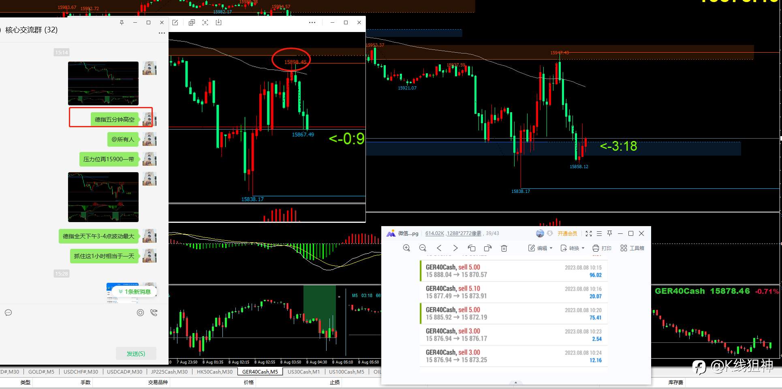Switch to the JP225Cash,M30 chart tab
This screenshot has width=782, height=389.
pos(169,372)
